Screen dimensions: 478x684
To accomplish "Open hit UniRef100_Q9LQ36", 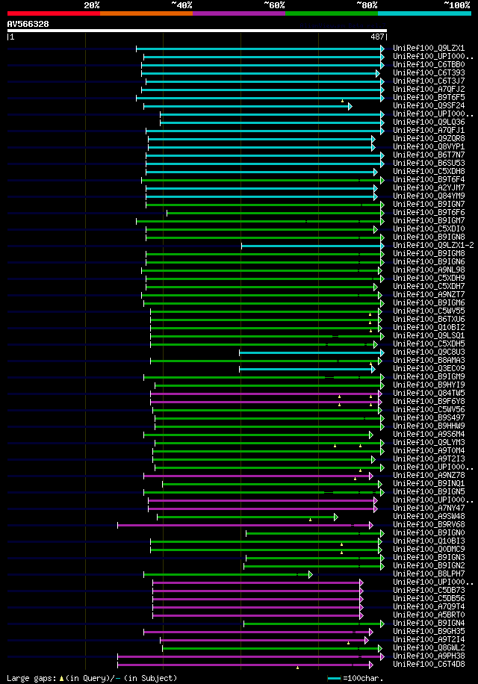I will 429,122.
